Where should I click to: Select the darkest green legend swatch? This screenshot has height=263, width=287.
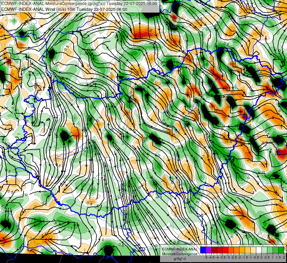(281, 250)
